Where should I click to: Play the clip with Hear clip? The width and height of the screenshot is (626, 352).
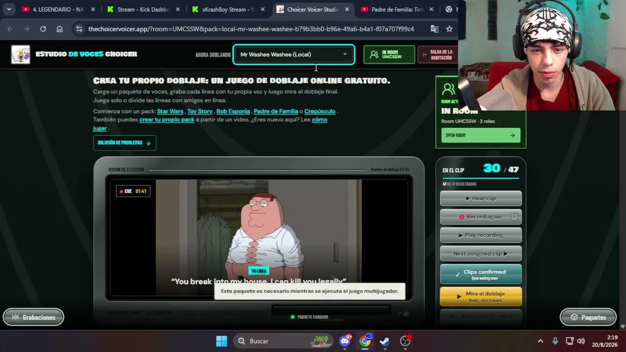481,198
